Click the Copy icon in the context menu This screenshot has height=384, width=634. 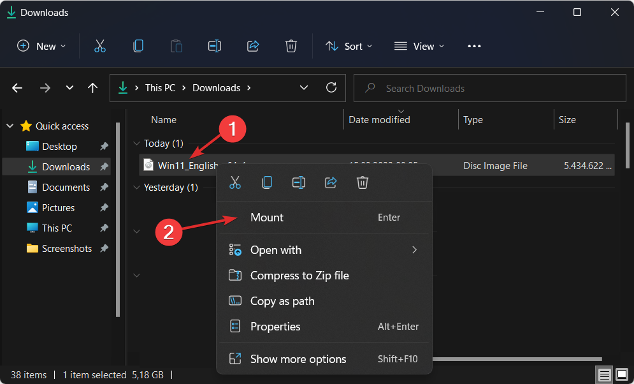266,182
